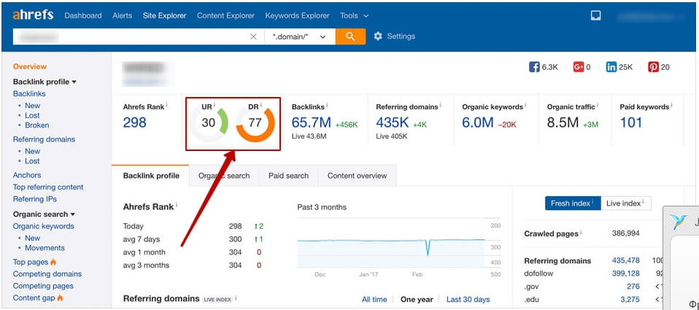Open the inbox notifications icon

(x=595, y=15)
